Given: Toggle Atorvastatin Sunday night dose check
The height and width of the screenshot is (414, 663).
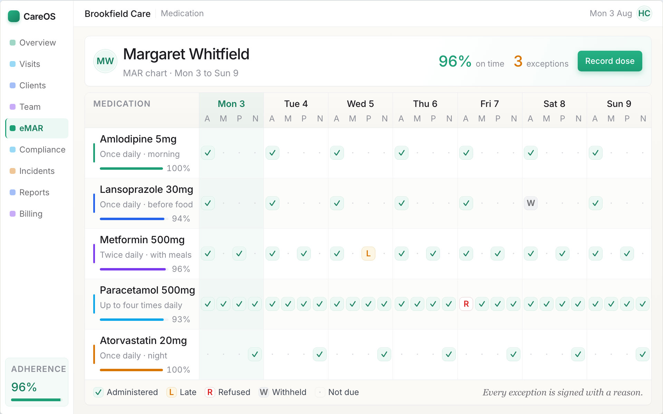Looking at the screenshot, I should (643, 354).
